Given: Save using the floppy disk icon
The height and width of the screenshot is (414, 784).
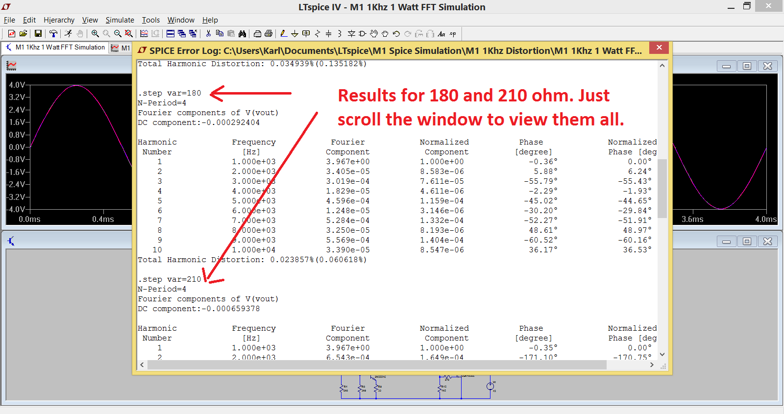Looking at the screenshot, I should click(38, 34).
